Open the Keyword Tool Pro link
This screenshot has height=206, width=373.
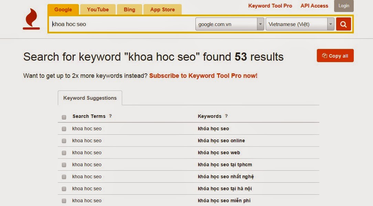tap(270, 6)
